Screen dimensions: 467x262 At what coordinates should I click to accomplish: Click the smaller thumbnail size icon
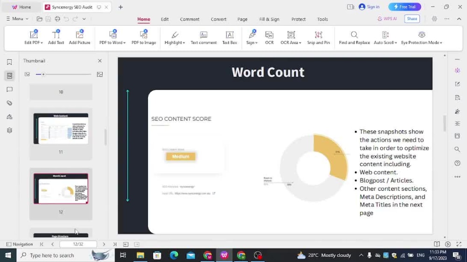27,74
